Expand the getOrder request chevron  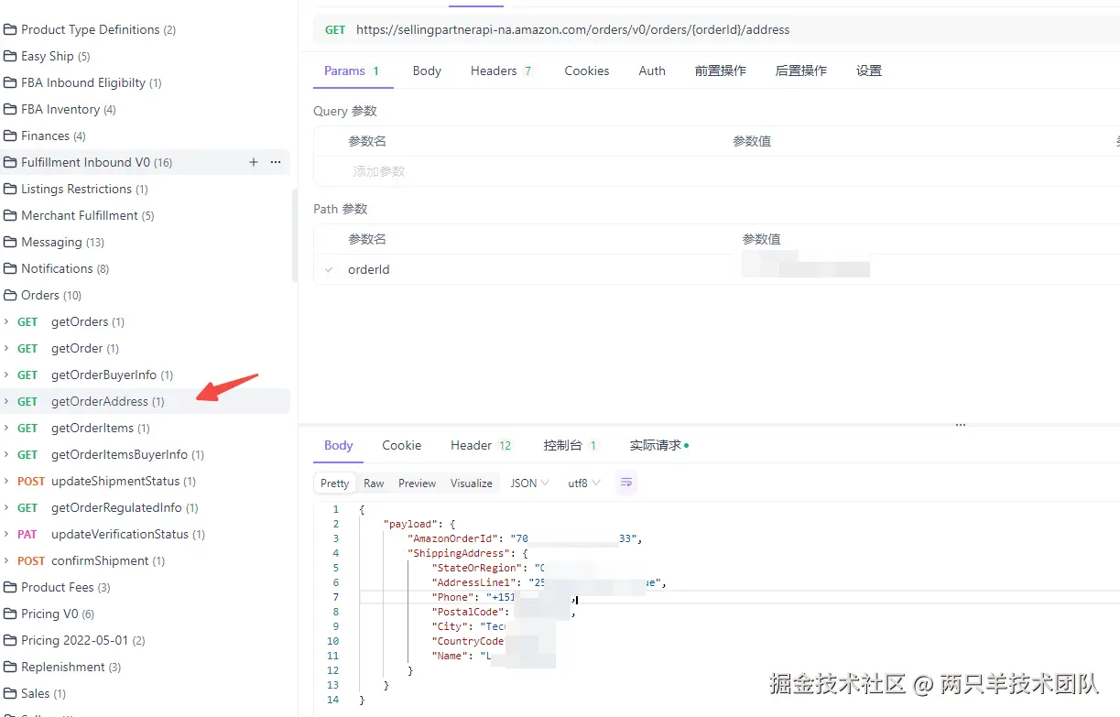tap(7, 348)
